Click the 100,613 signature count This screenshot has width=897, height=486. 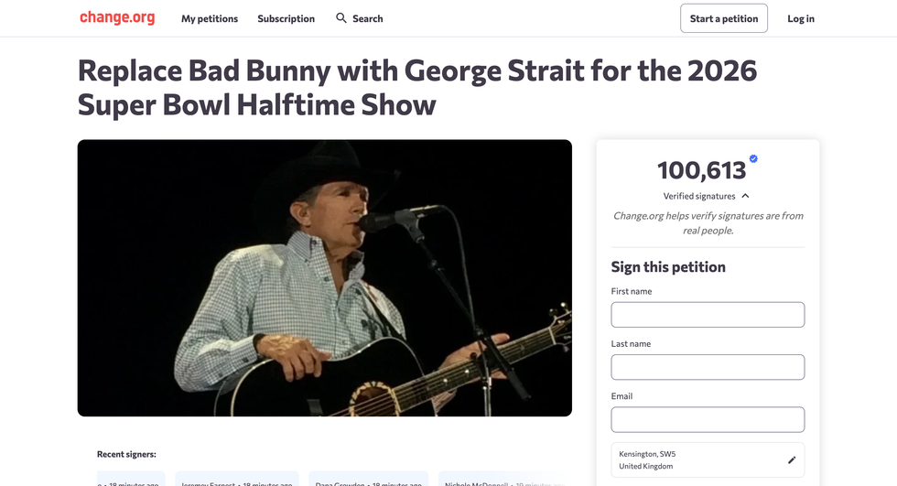[701, 170]
